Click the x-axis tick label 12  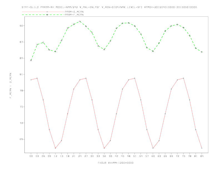[56, 156]
